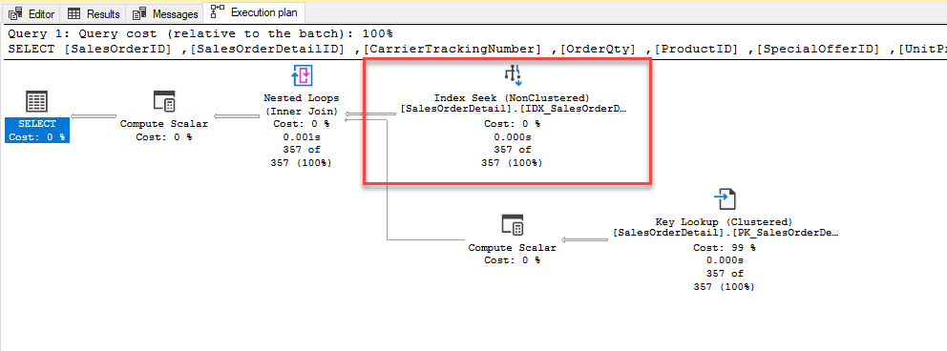Select the Nested Loops join icon
The height and width of the screenshot is (351, 947).
pos(302,75)
